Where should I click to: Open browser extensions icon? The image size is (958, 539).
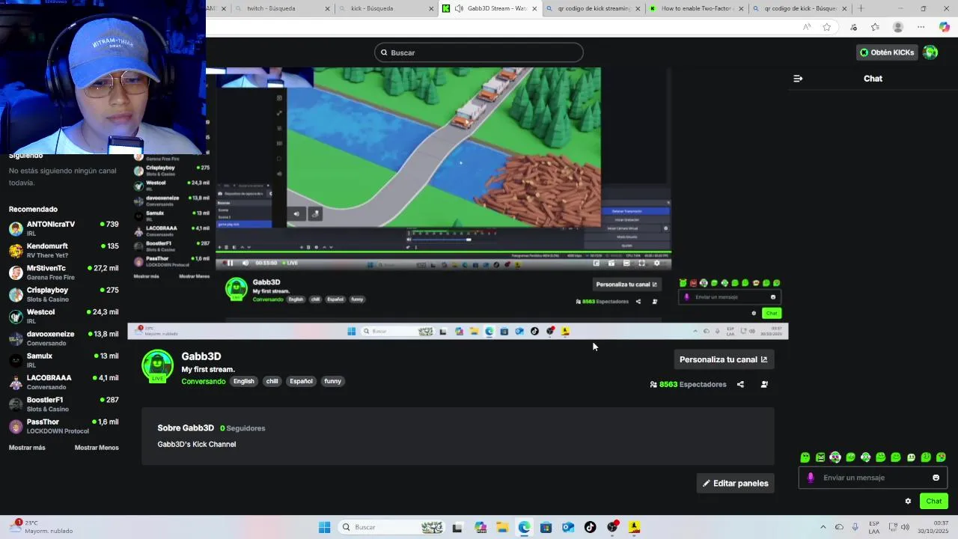click(x=854, y=27)
